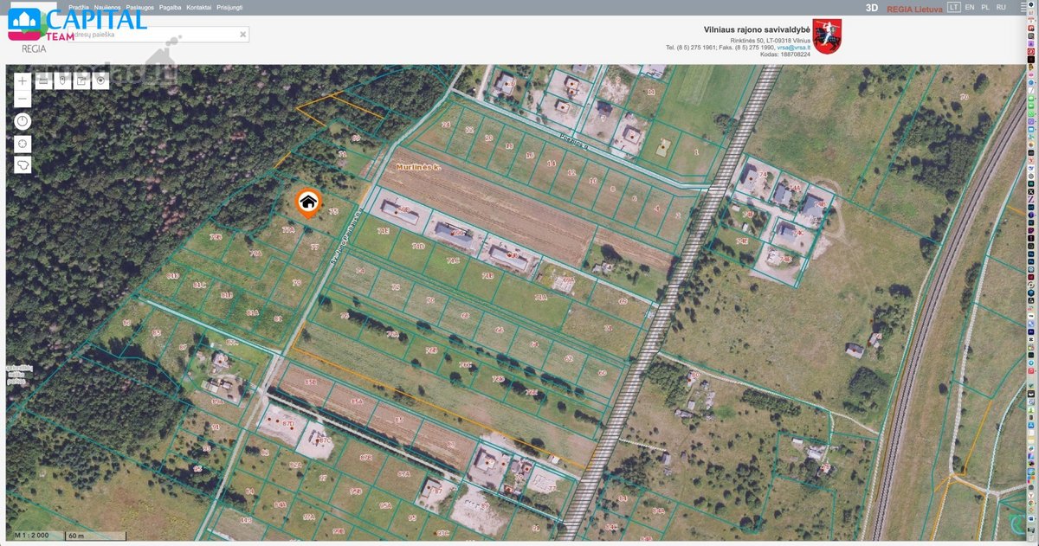Open the Naujienos menu item
The height and width of the screenshot is (546, 1039).
(107, 7)
